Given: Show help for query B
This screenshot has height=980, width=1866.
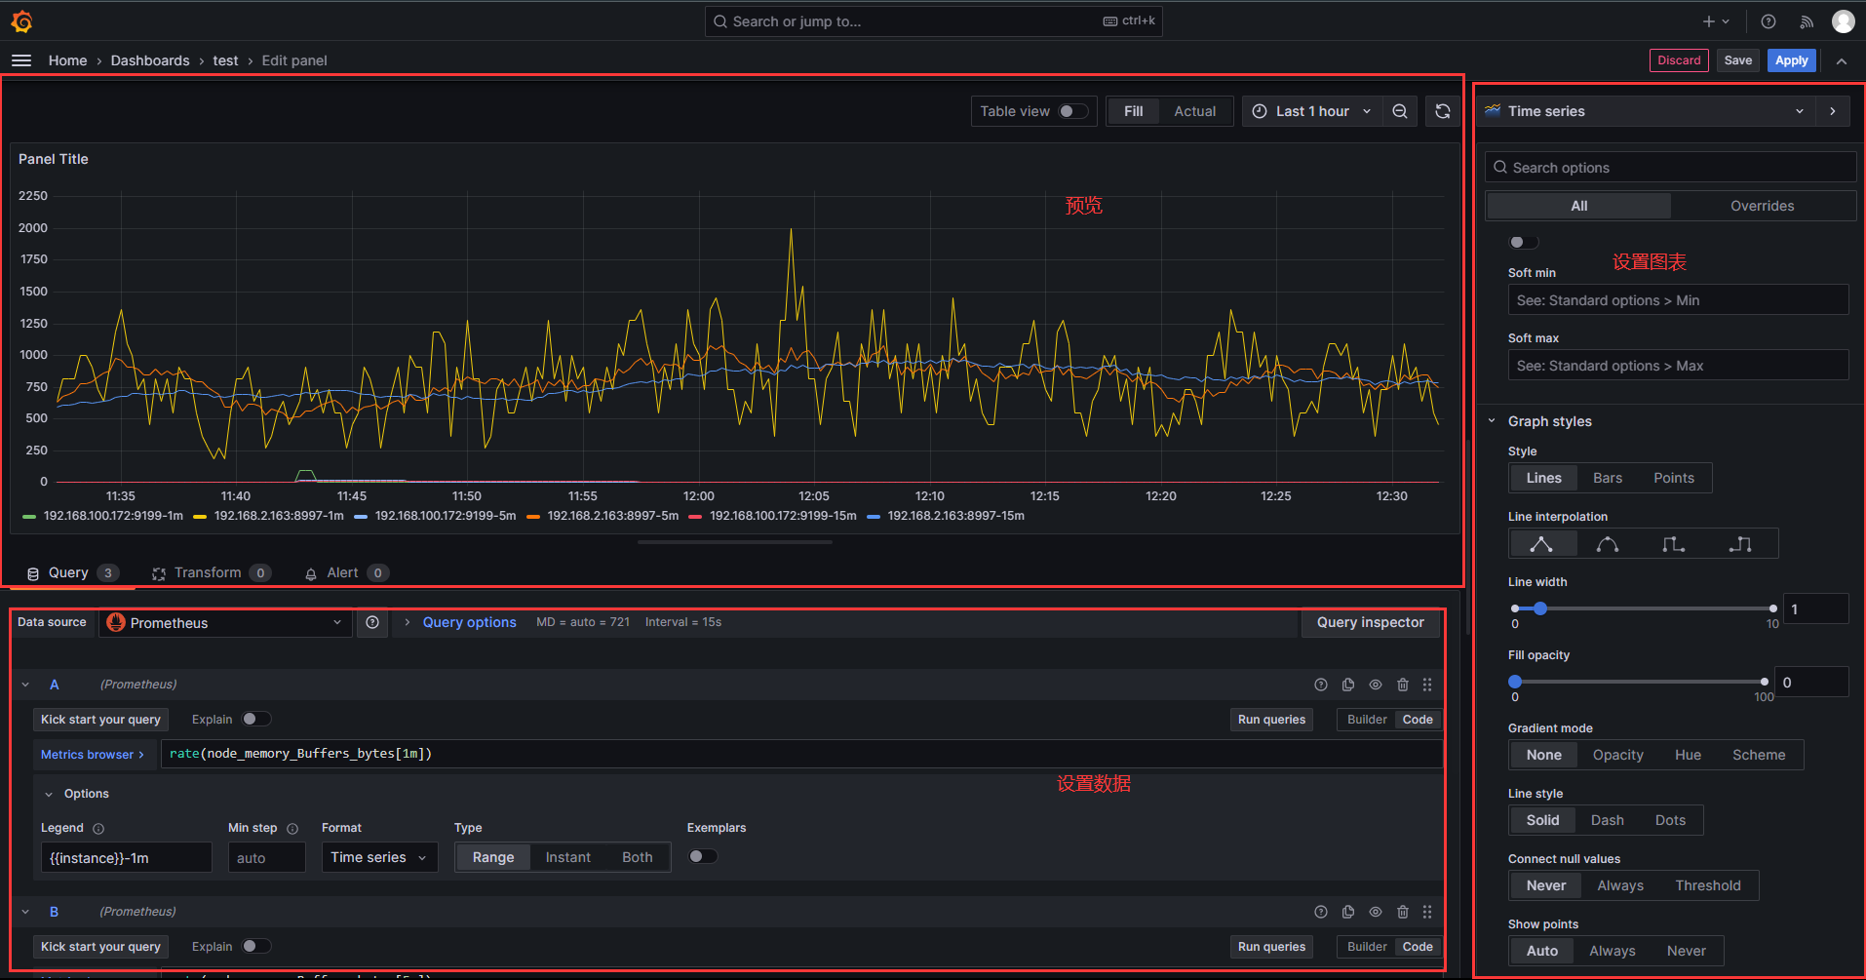Looking at the screenshot, I should coord(1321,912).
